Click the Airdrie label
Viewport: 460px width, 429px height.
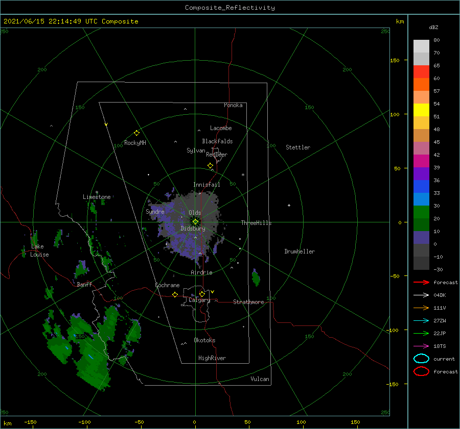[201, 272]
